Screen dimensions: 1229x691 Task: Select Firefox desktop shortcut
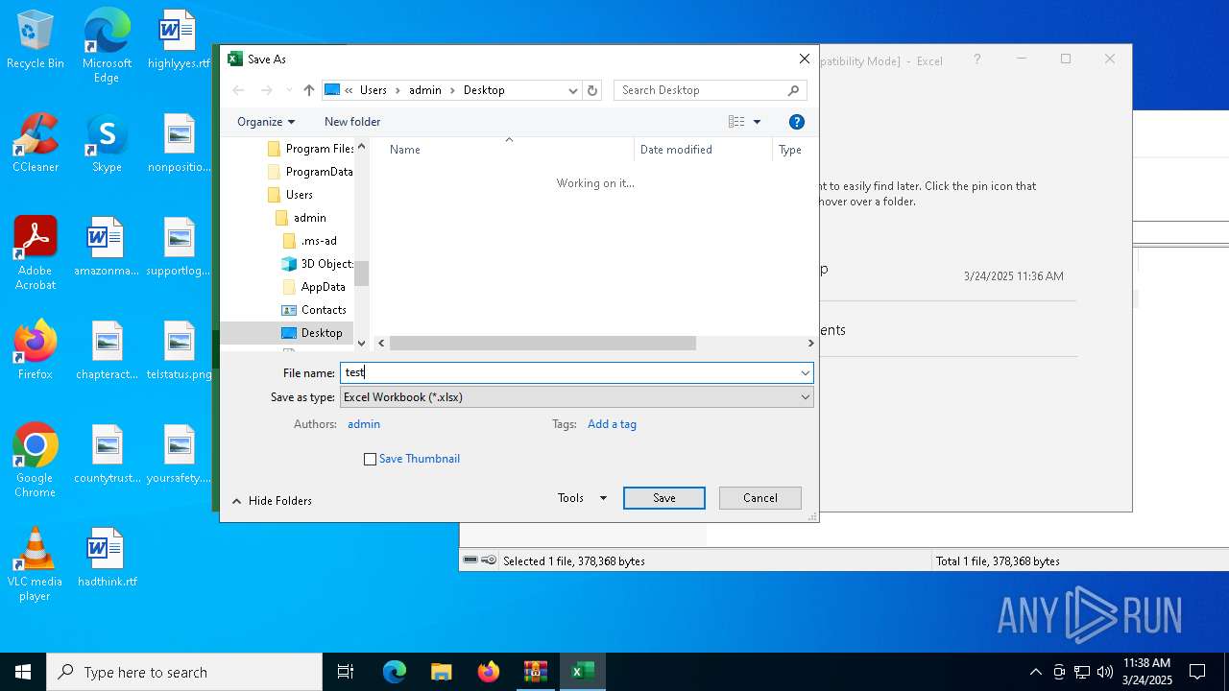(36, 350)
